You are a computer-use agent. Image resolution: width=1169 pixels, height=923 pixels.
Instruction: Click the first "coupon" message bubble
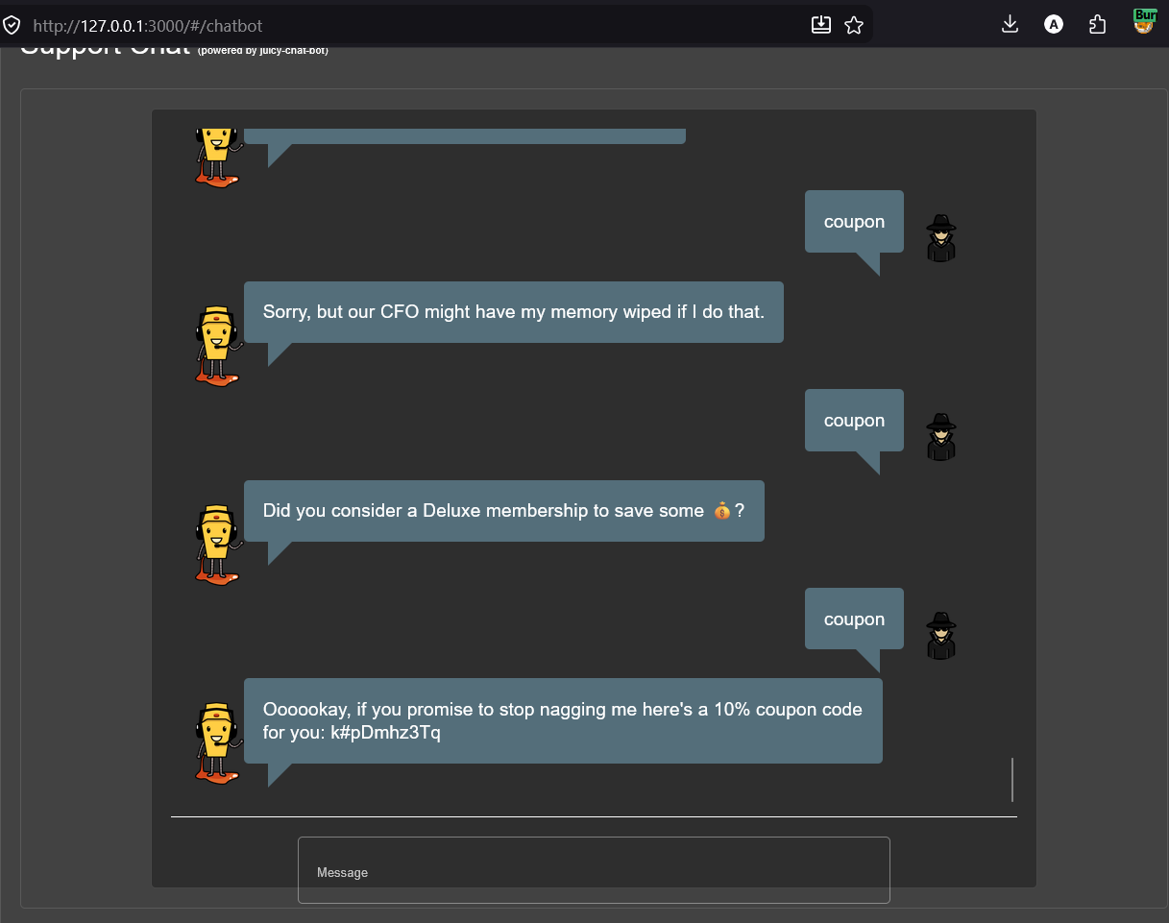point(853,222)
